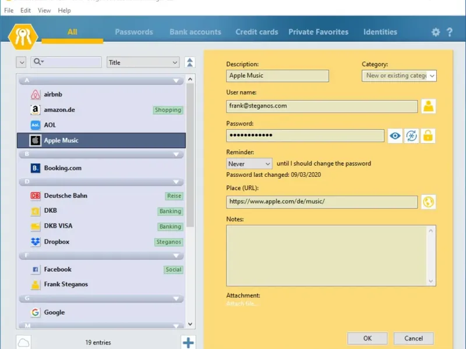Switch to the Credit cards tab
This screenshot has width=466, height=349.
pos(257,32)
